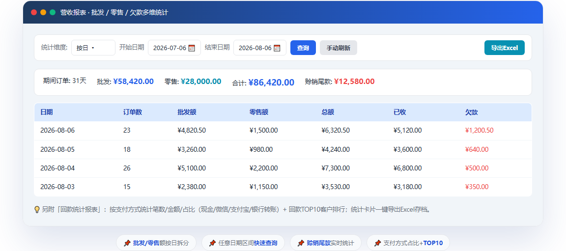Click the 合计 summary ¥86,420.00

point(271,83)
